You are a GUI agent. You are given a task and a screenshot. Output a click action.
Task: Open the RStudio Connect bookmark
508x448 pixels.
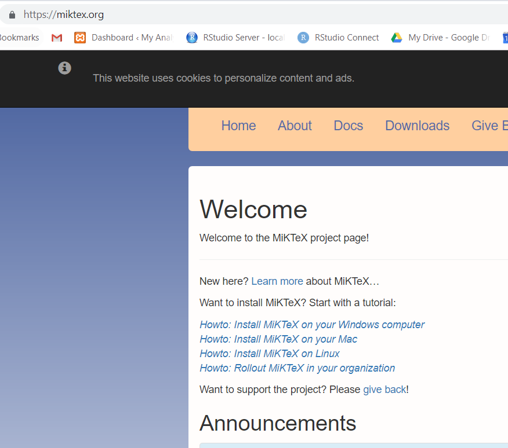[338, 37]
